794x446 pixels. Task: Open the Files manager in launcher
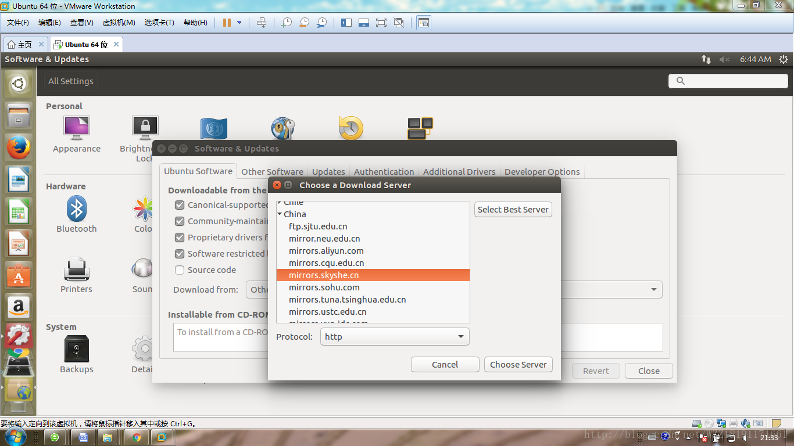[19, 116]
